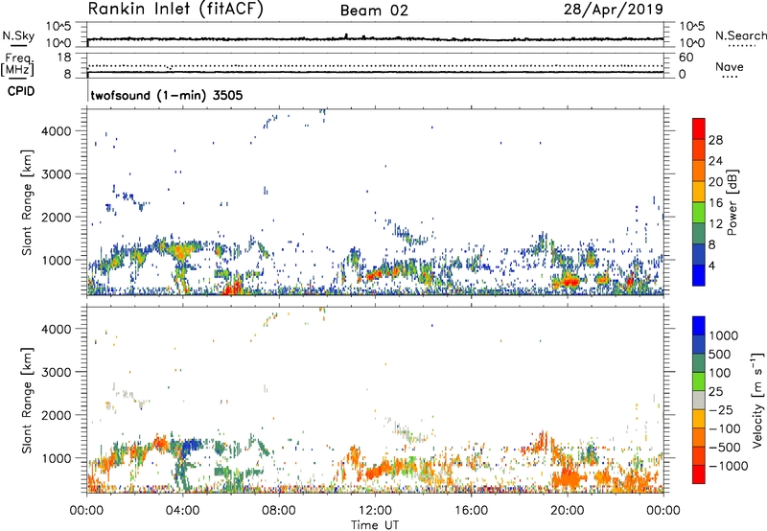
Task: Pick the red bottom segment of Velocity color bar
Action: pyautogui.click(x=699, y=474)
